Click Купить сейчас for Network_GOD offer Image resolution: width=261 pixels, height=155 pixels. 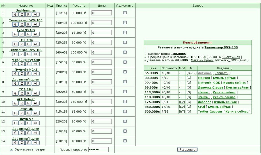click(x=235, y=83)
